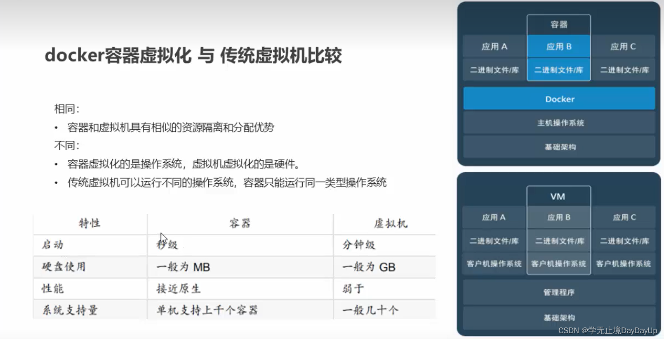The image size is (664, 339).
Task: Click the "特性" table header
Action: (89, 223)
